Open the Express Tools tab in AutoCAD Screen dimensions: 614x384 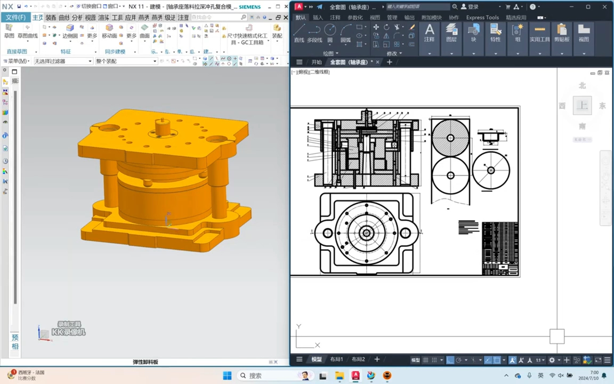pyautogui.click(x=482, y=17)
